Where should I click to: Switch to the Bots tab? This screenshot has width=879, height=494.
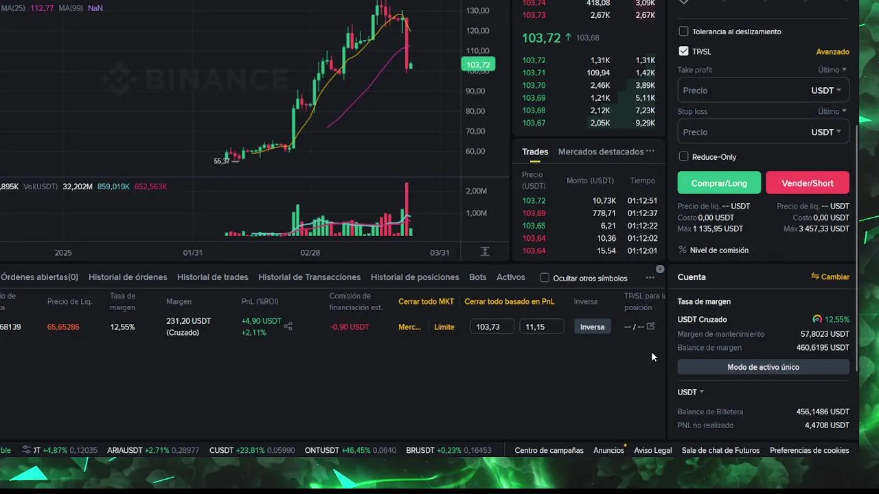[478, 277]
